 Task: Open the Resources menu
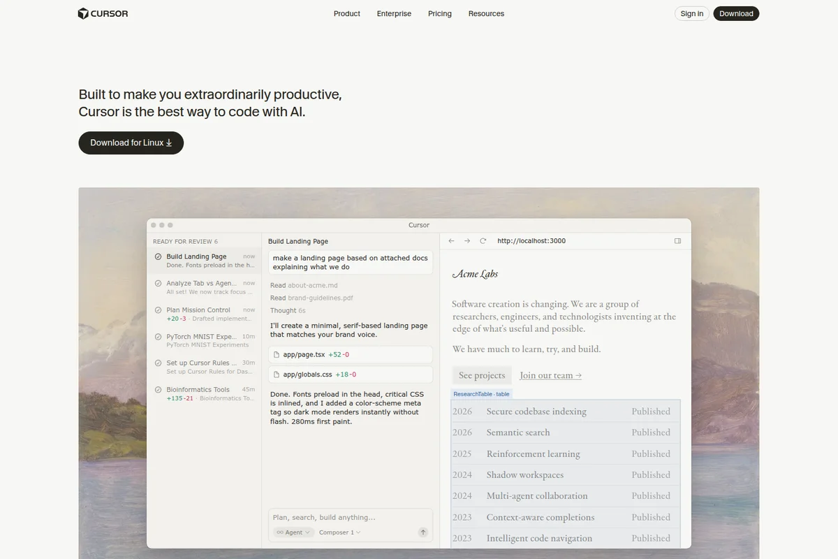click(x=486, y=13)
